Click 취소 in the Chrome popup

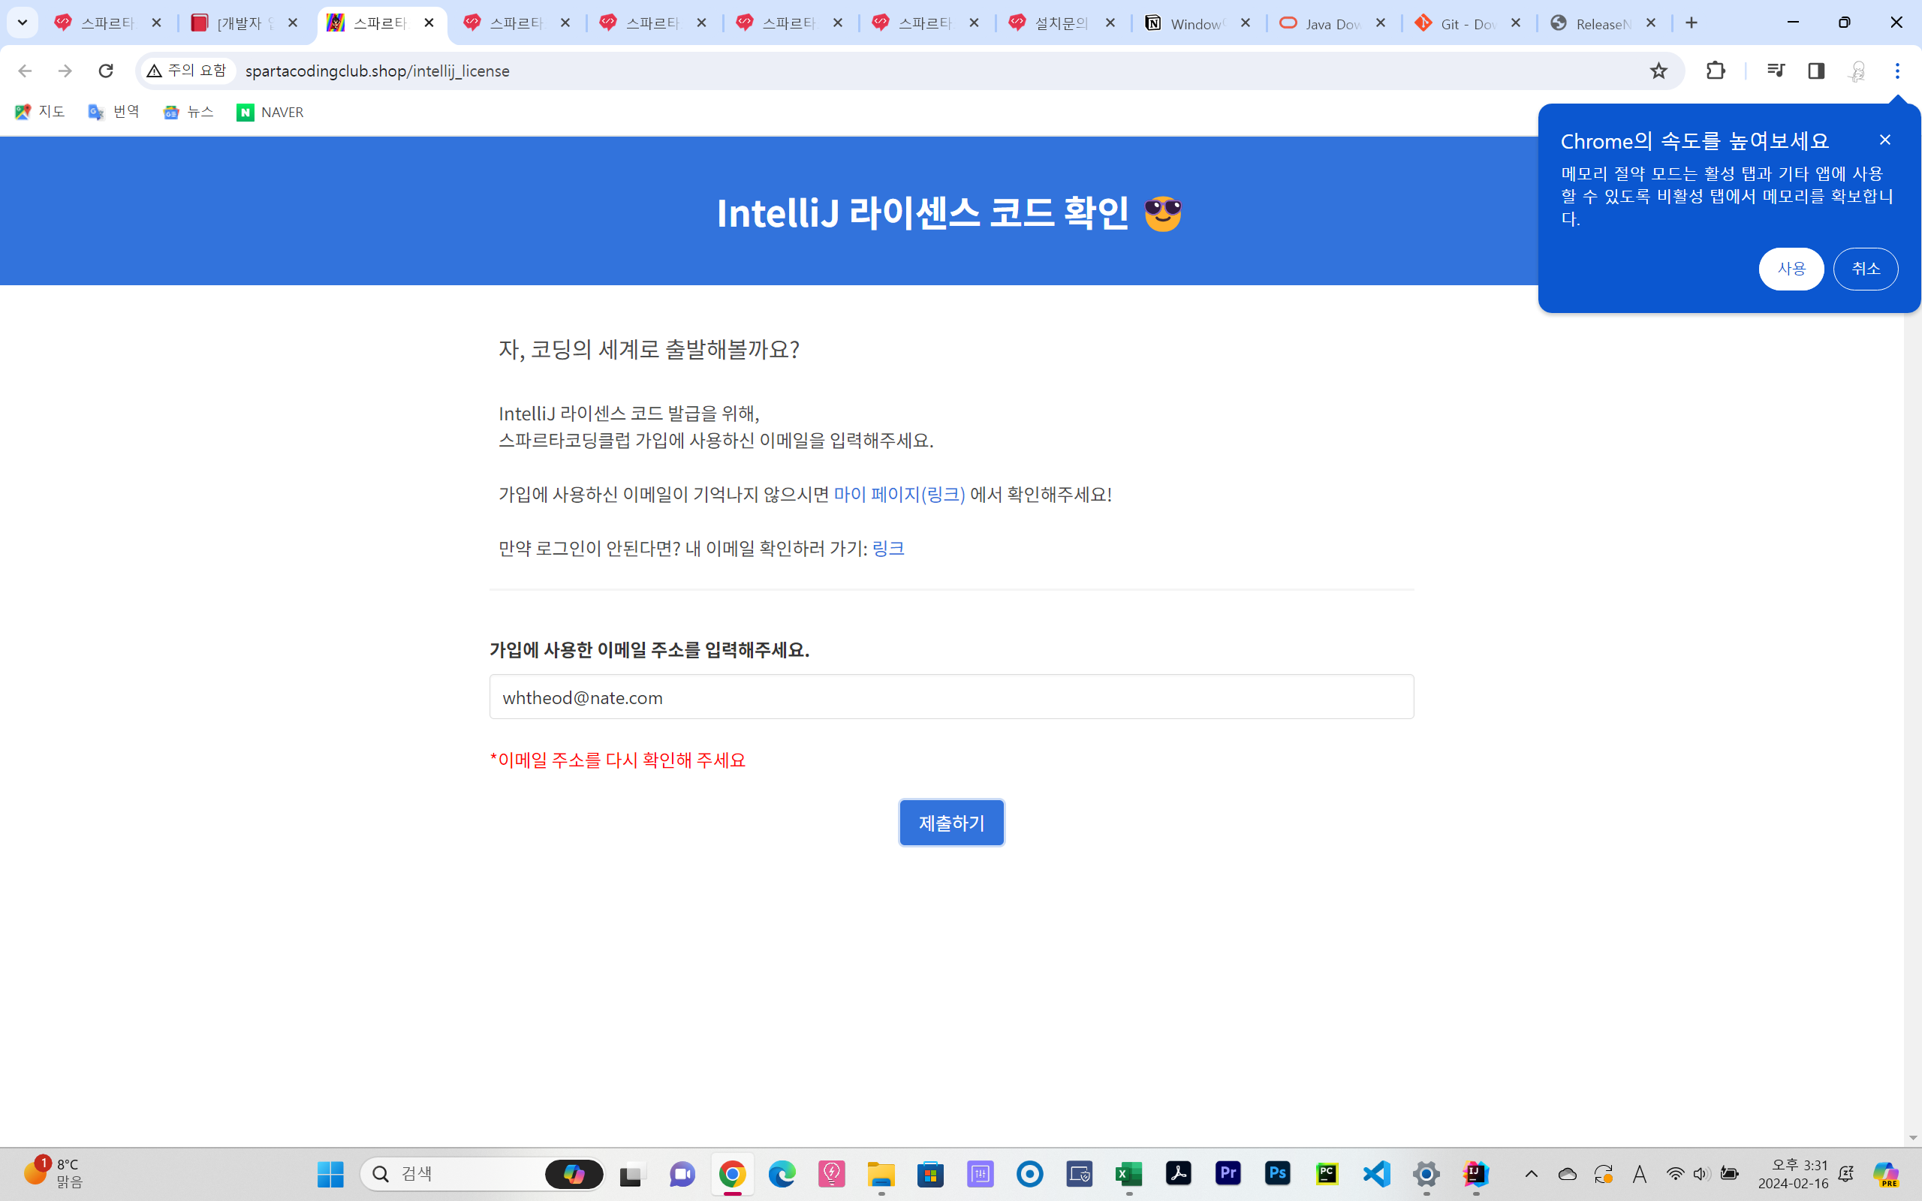[1866, 269]
